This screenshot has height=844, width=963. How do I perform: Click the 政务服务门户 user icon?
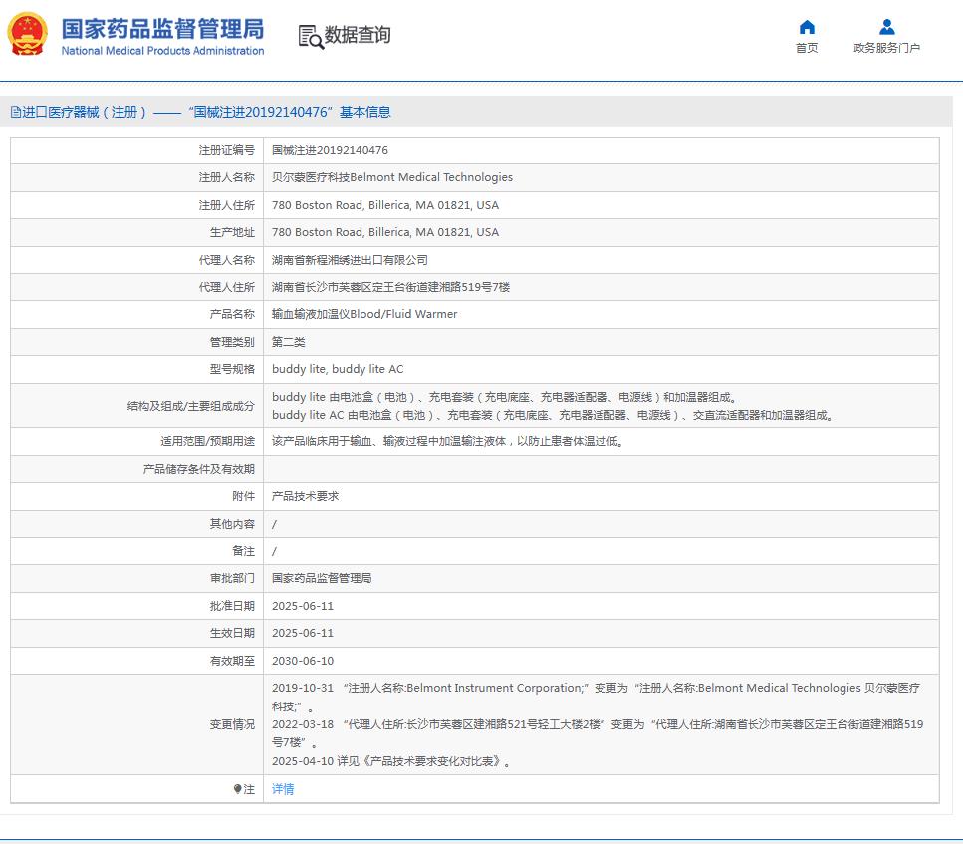click(x=885, y=27)
